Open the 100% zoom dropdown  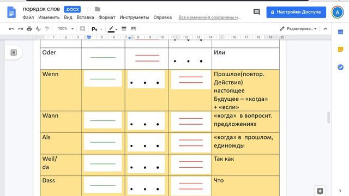(65, 29)
